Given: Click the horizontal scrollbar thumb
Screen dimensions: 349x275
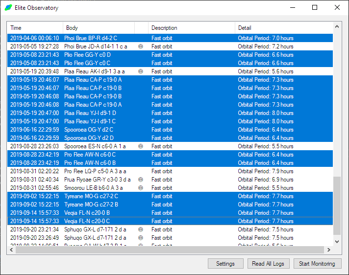Looking at the screenshot, I should (170, 250).
